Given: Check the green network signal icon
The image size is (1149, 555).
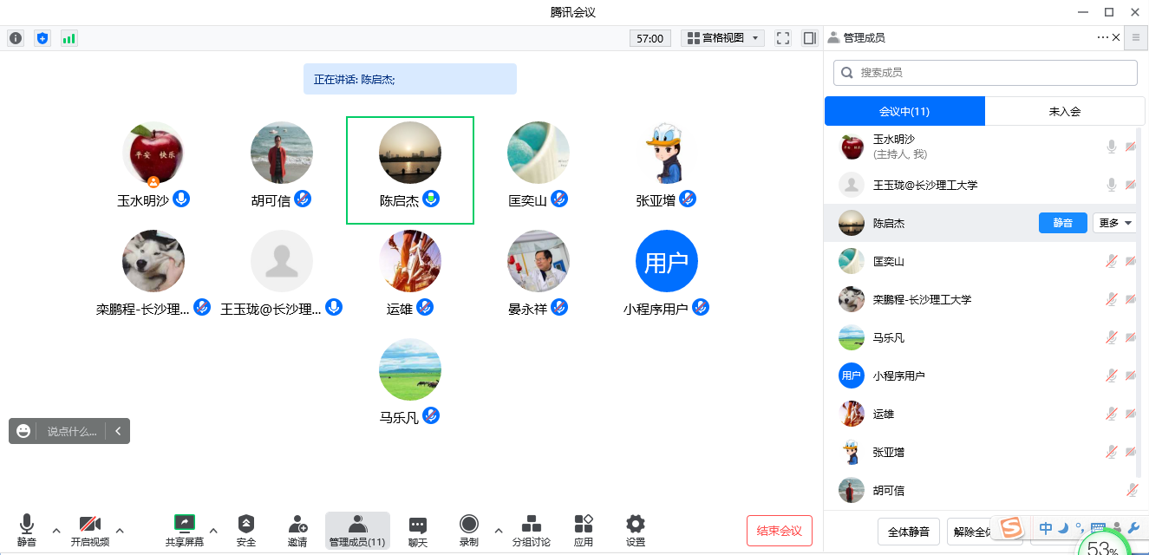Looking at the screenshot, I should click(69, 38).
